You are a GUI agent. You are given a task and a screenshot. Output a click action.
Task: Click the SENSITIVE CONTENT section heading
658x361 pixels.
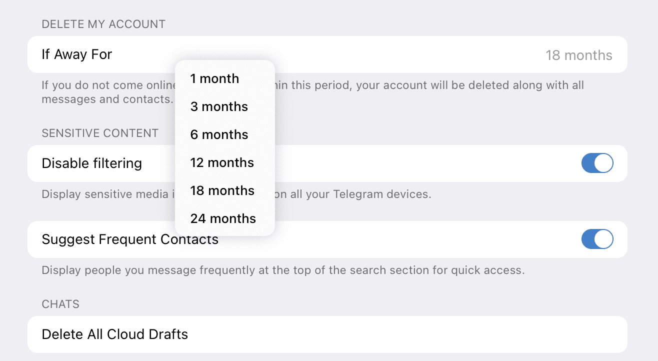100,133
